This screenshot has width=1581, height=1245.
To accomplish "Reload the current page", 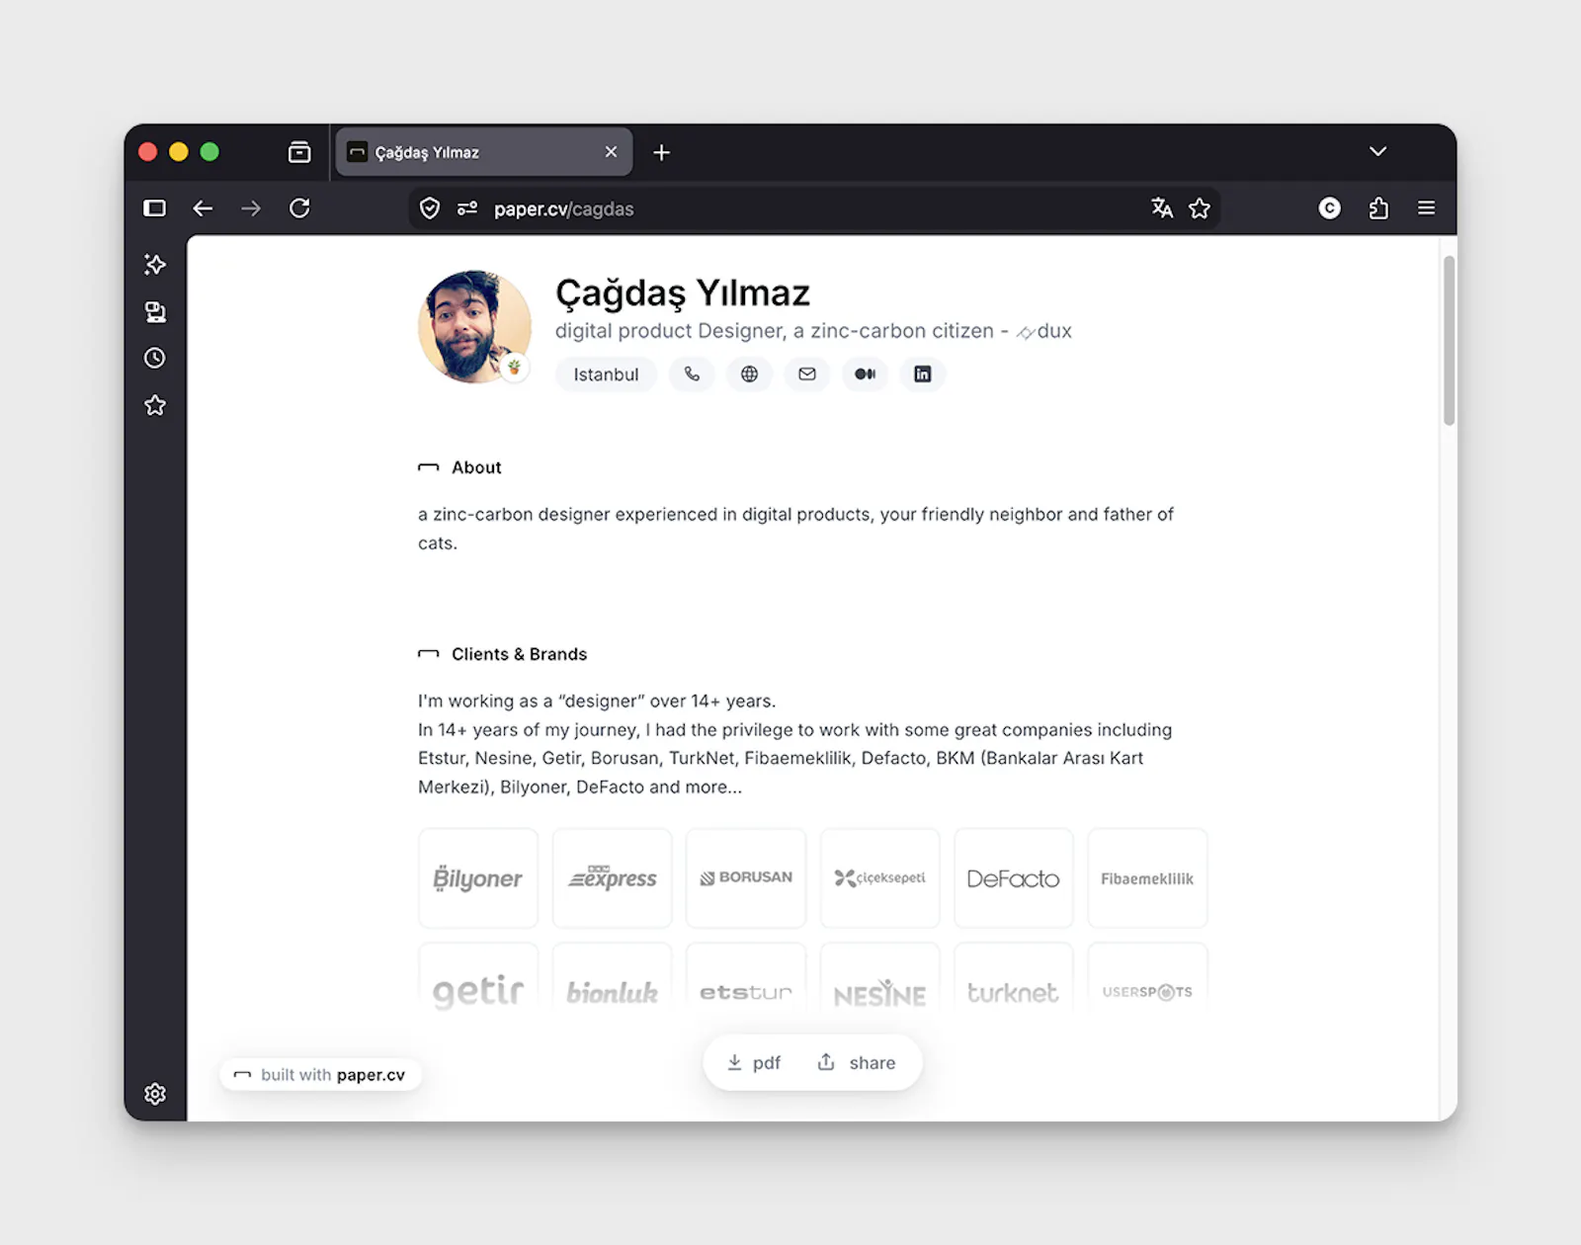I will coord(299,207).
